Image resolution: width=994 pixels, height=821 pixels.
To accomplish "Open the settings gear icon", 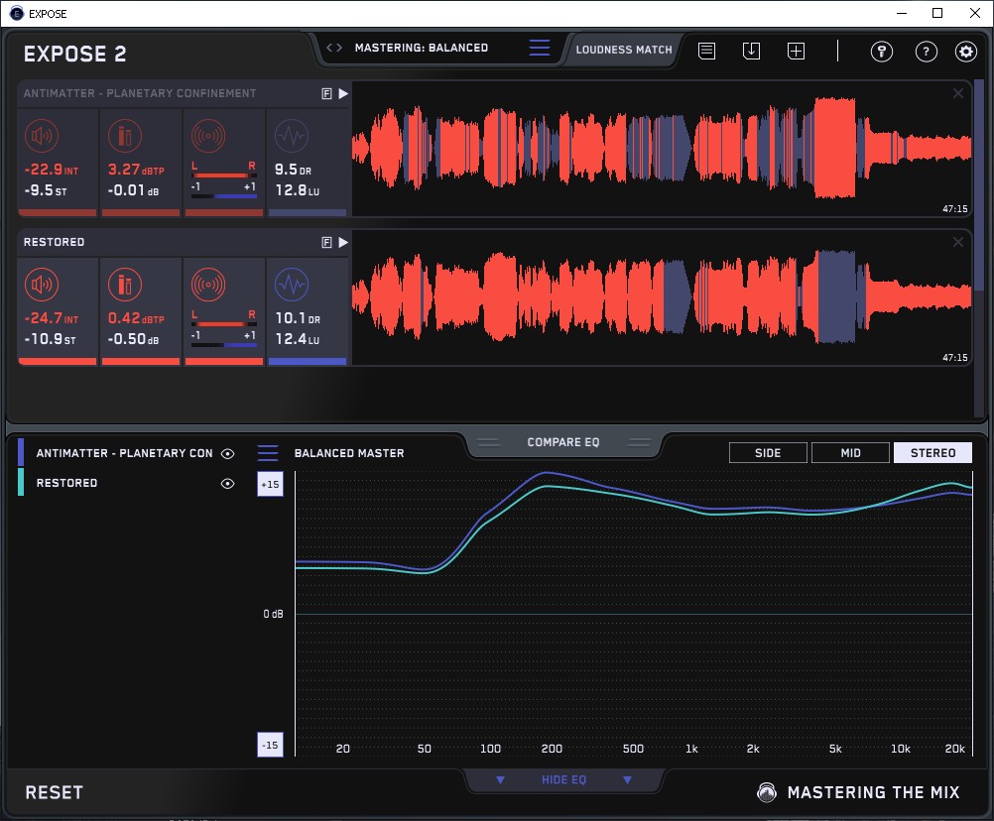I will click(966, 52).
